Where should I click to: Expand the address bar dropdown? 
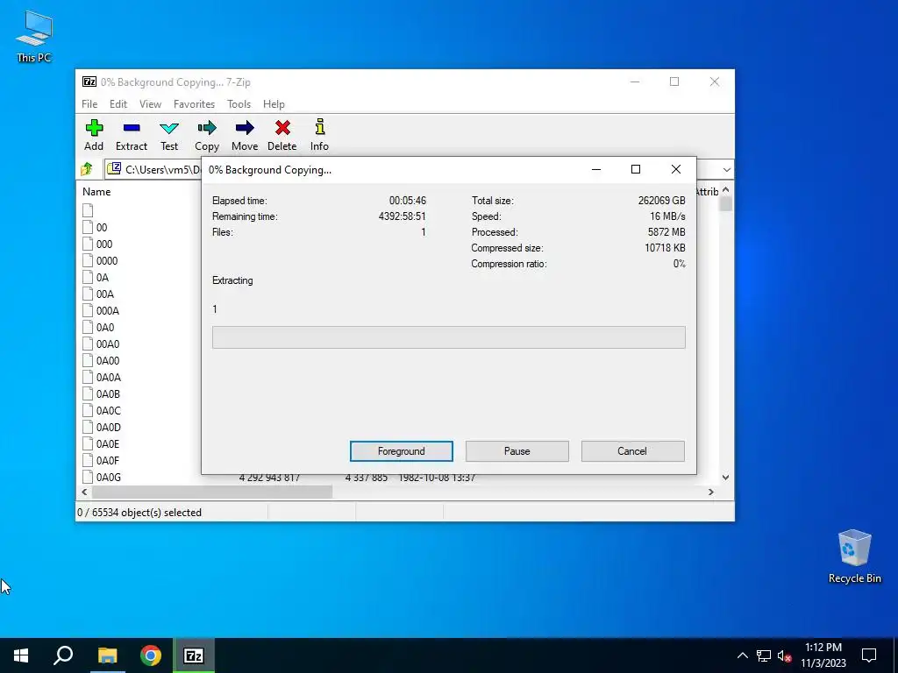727,169
